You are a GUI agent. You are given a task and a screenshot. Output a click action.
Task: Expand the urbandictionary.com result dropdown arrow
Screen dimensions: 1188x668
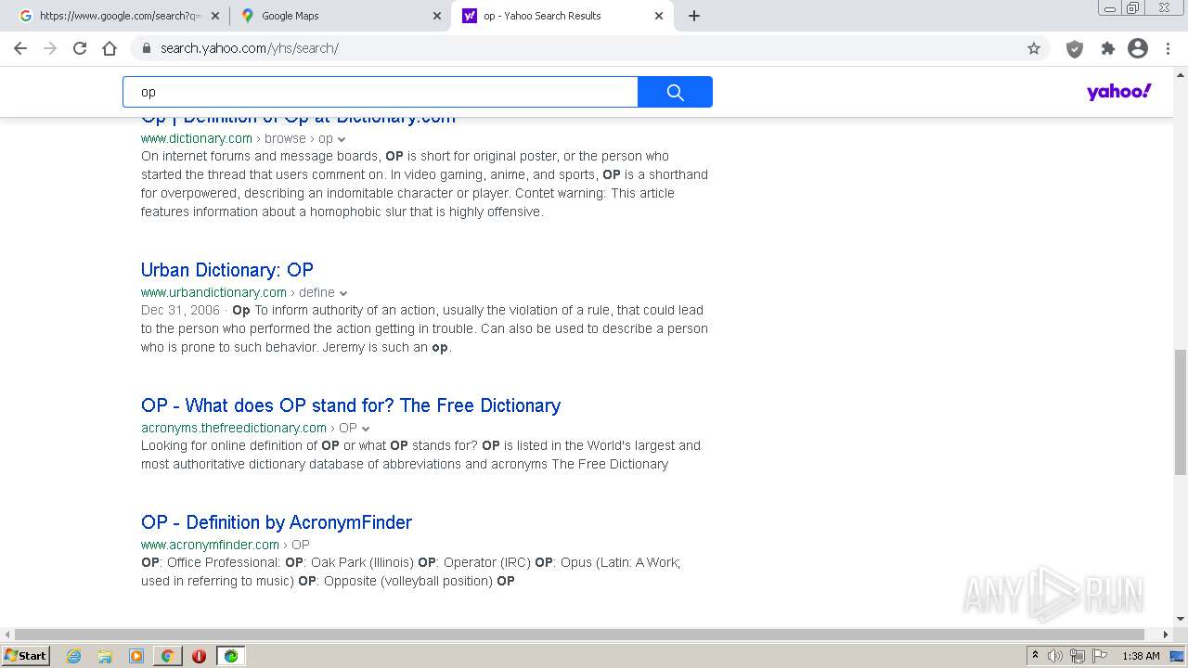[x=343, y=293]
